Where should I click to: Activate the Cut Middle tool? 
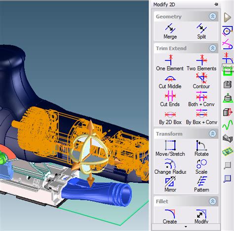pyautogui.click(x=170, y=82)
